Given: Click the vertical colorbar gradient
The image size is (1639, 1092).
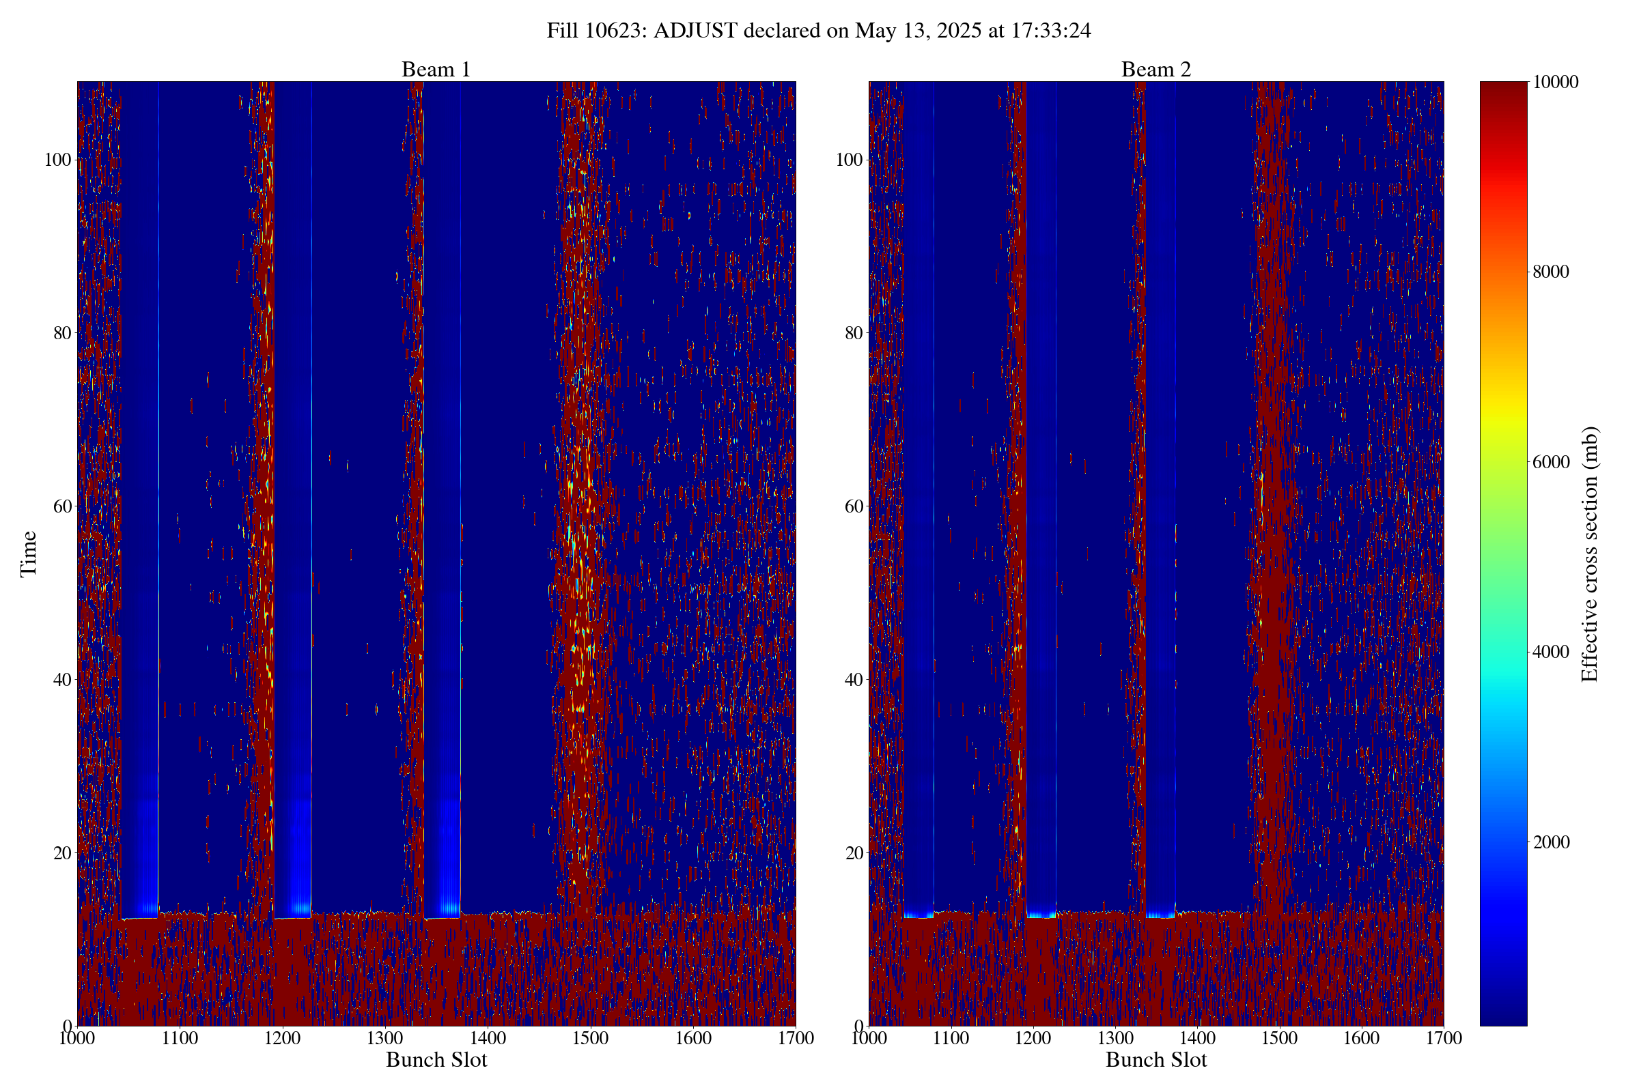Looking at the screenshot, I should coord(1503,554).
